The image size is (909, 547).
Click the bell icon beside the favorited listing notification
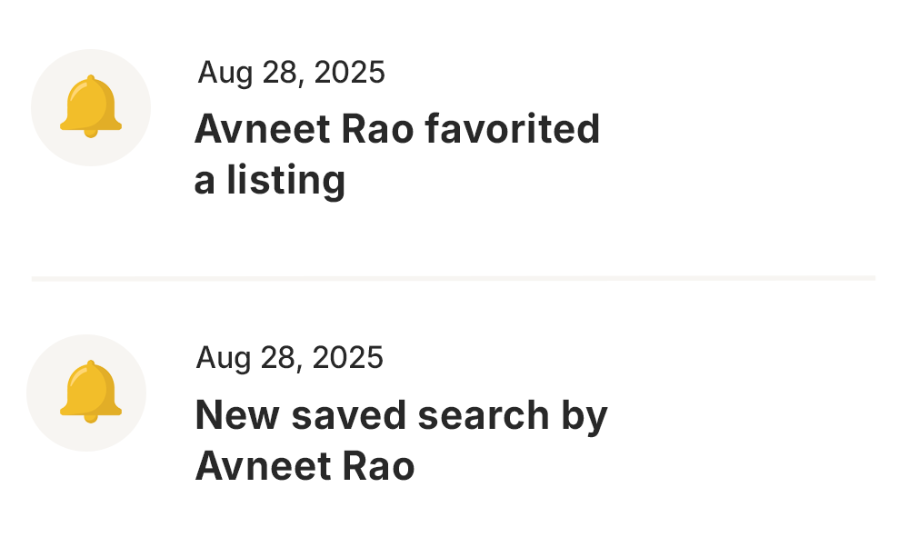coord(91,107)
